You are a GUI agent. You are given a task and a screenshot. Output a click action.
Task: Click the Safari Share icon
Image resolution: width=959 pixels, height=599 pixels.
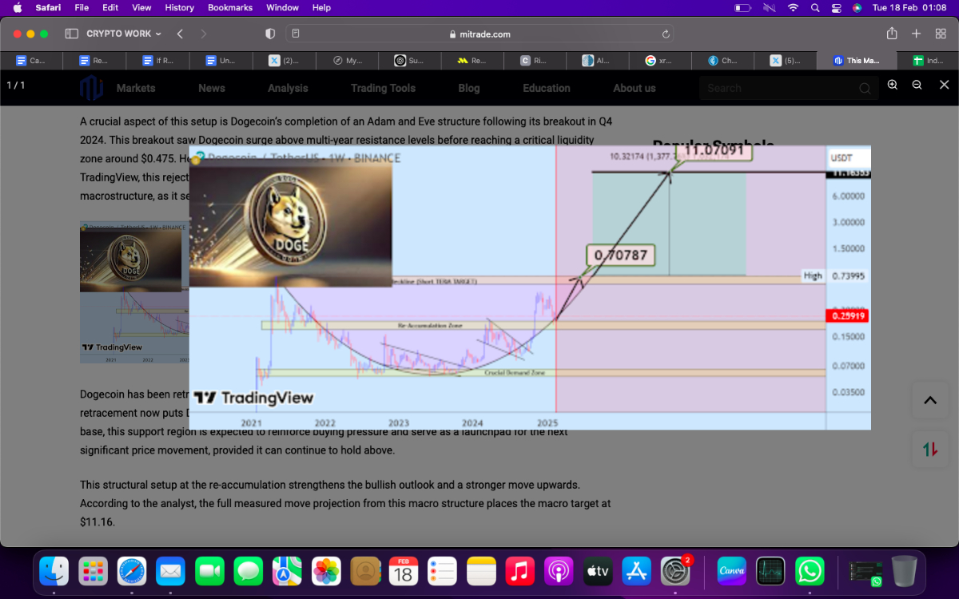pos(892,34)
